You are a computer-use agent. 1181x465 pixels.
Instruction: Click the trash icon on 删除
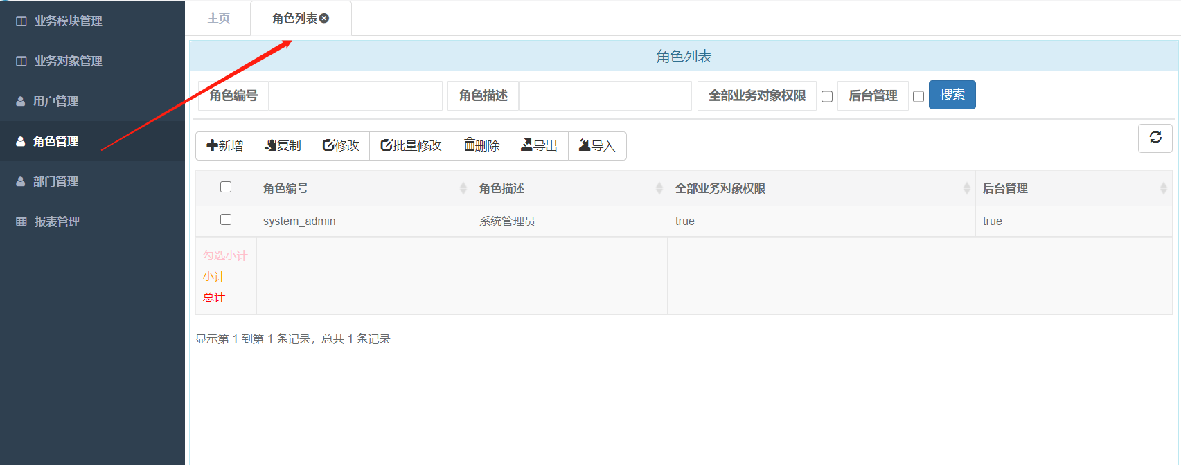pyautogui.click(x=470, y=145)
